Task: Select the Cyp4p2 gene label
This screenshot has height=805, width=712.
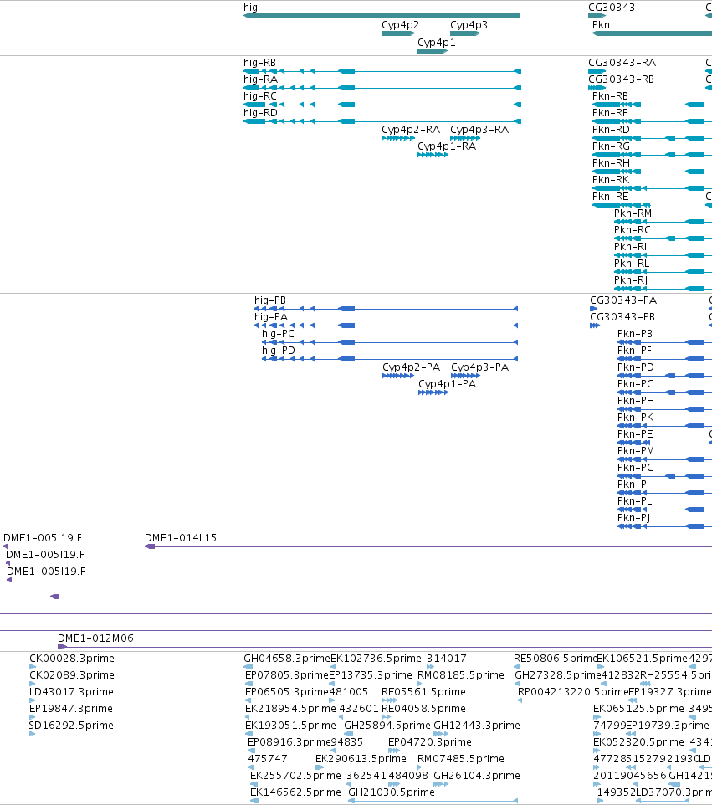Action: coord(400,24)
